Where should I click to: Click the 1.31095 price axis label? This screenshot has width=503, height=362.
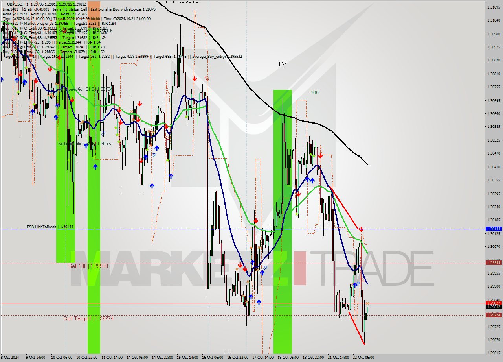493,7
